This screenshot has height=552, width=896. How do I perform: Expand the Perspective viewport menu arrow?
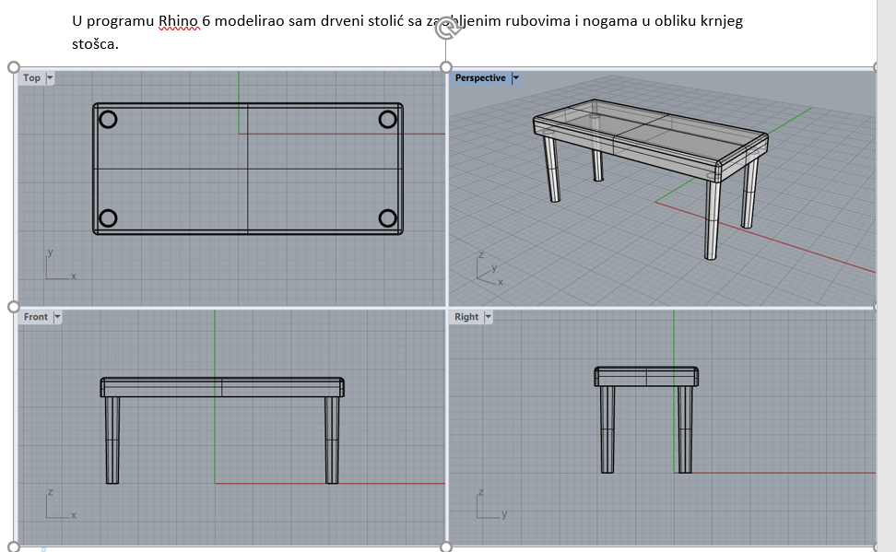(515, 78)
